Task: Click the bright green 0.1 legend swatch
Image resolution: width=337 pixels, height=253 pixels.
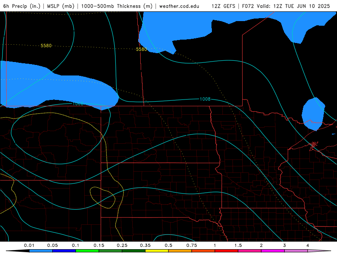Action: 87,251
